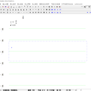This screenshot has width=91, height=91.
Task: Add the accent (>) mark
Action: (36, 7)
